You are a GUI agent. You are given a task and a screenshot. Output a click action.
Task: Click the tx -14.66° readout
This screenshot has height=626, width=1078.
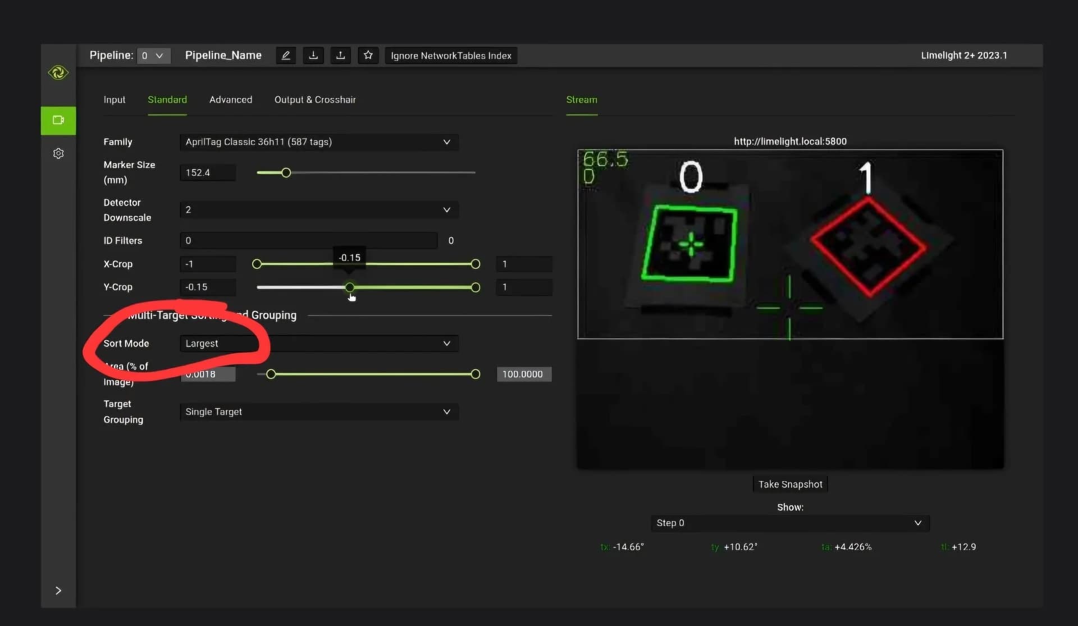(x=622, y=547)
